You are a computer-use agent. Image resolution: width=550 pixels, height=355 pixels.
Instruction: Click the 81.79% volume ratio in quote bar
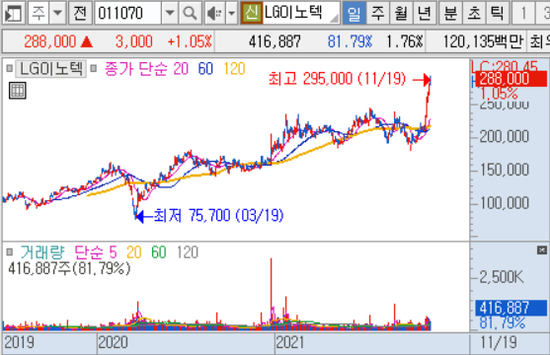click(350, 41)
